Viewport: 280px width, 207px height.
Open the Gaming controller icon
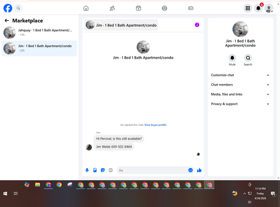[190, 8]
